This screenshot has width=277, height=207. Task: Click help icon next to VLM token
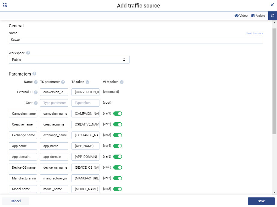click(122, 82)
